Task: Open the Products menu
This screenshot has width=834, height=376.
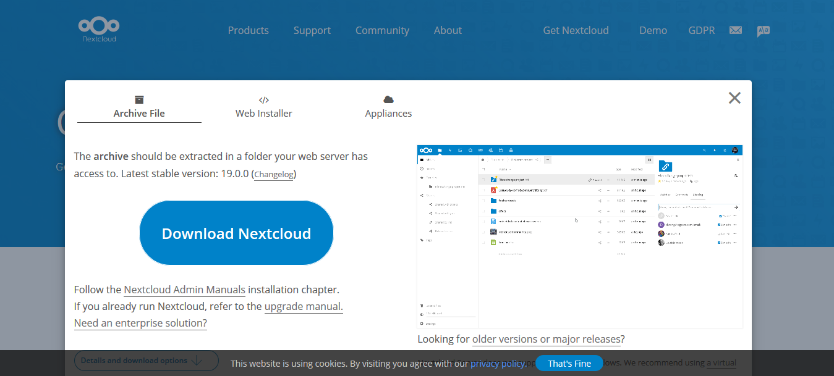Action: point(248,30)
